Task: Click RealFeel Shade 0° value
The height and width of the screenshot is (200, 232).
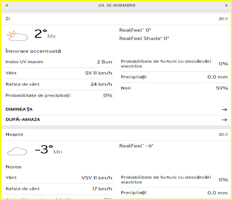Action: point(144,38)
